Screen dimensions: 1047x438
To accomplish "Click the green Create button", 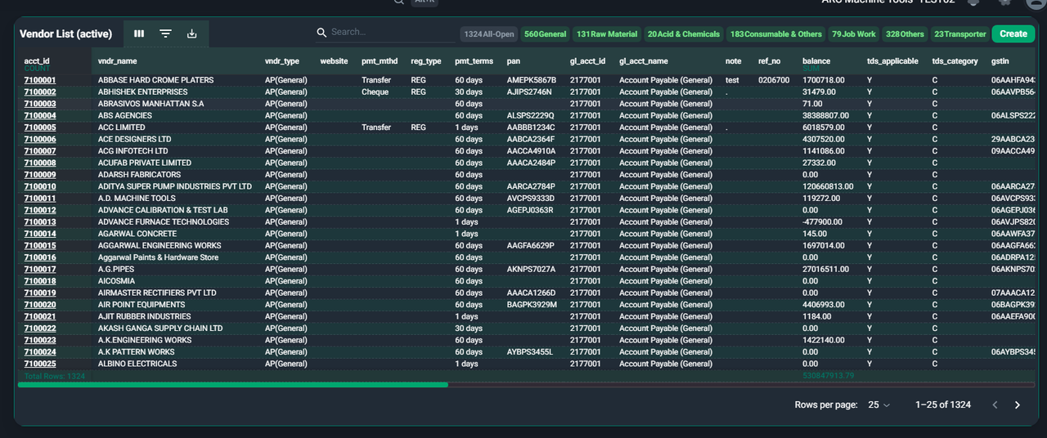I will (1013, 34).
